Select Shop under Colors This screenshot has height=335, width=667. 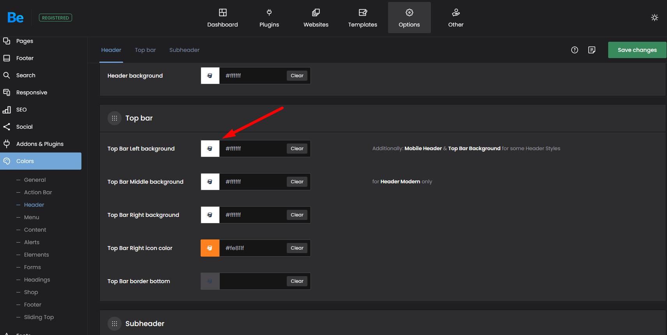[x=31, y=292]
